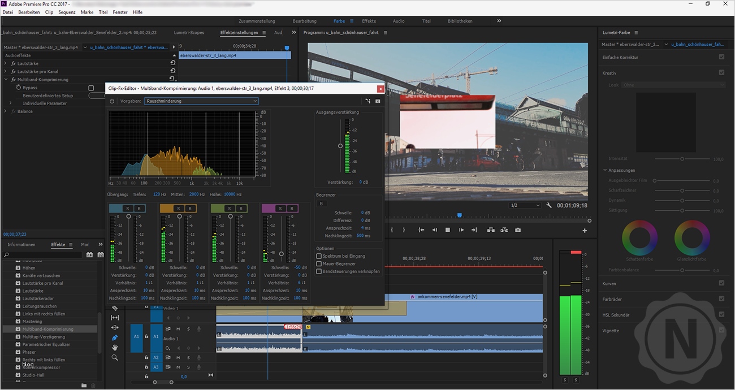
Task: Select the Razor tool in the timeline toolbar
Action: (115, 309)
